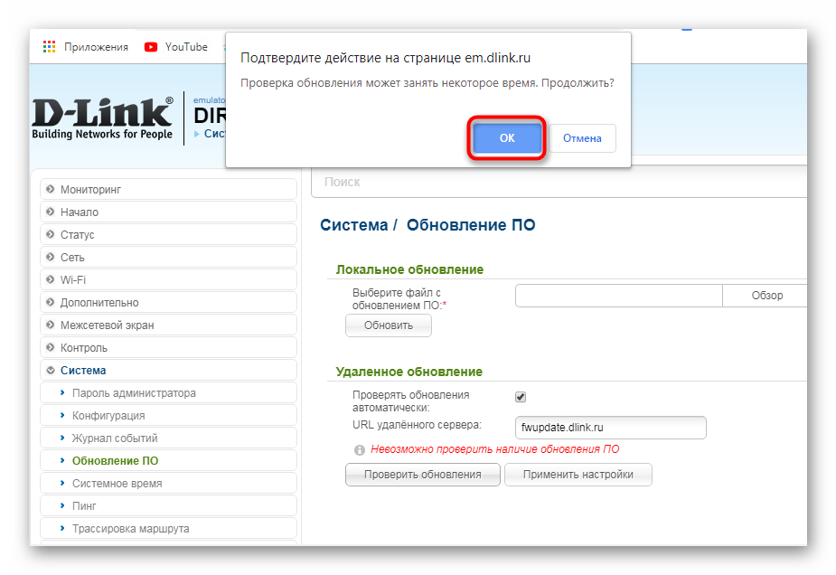Cancel the dialog with Отмена
The height and width of the screenshot is (575, 836).
[x=582, y=138]
